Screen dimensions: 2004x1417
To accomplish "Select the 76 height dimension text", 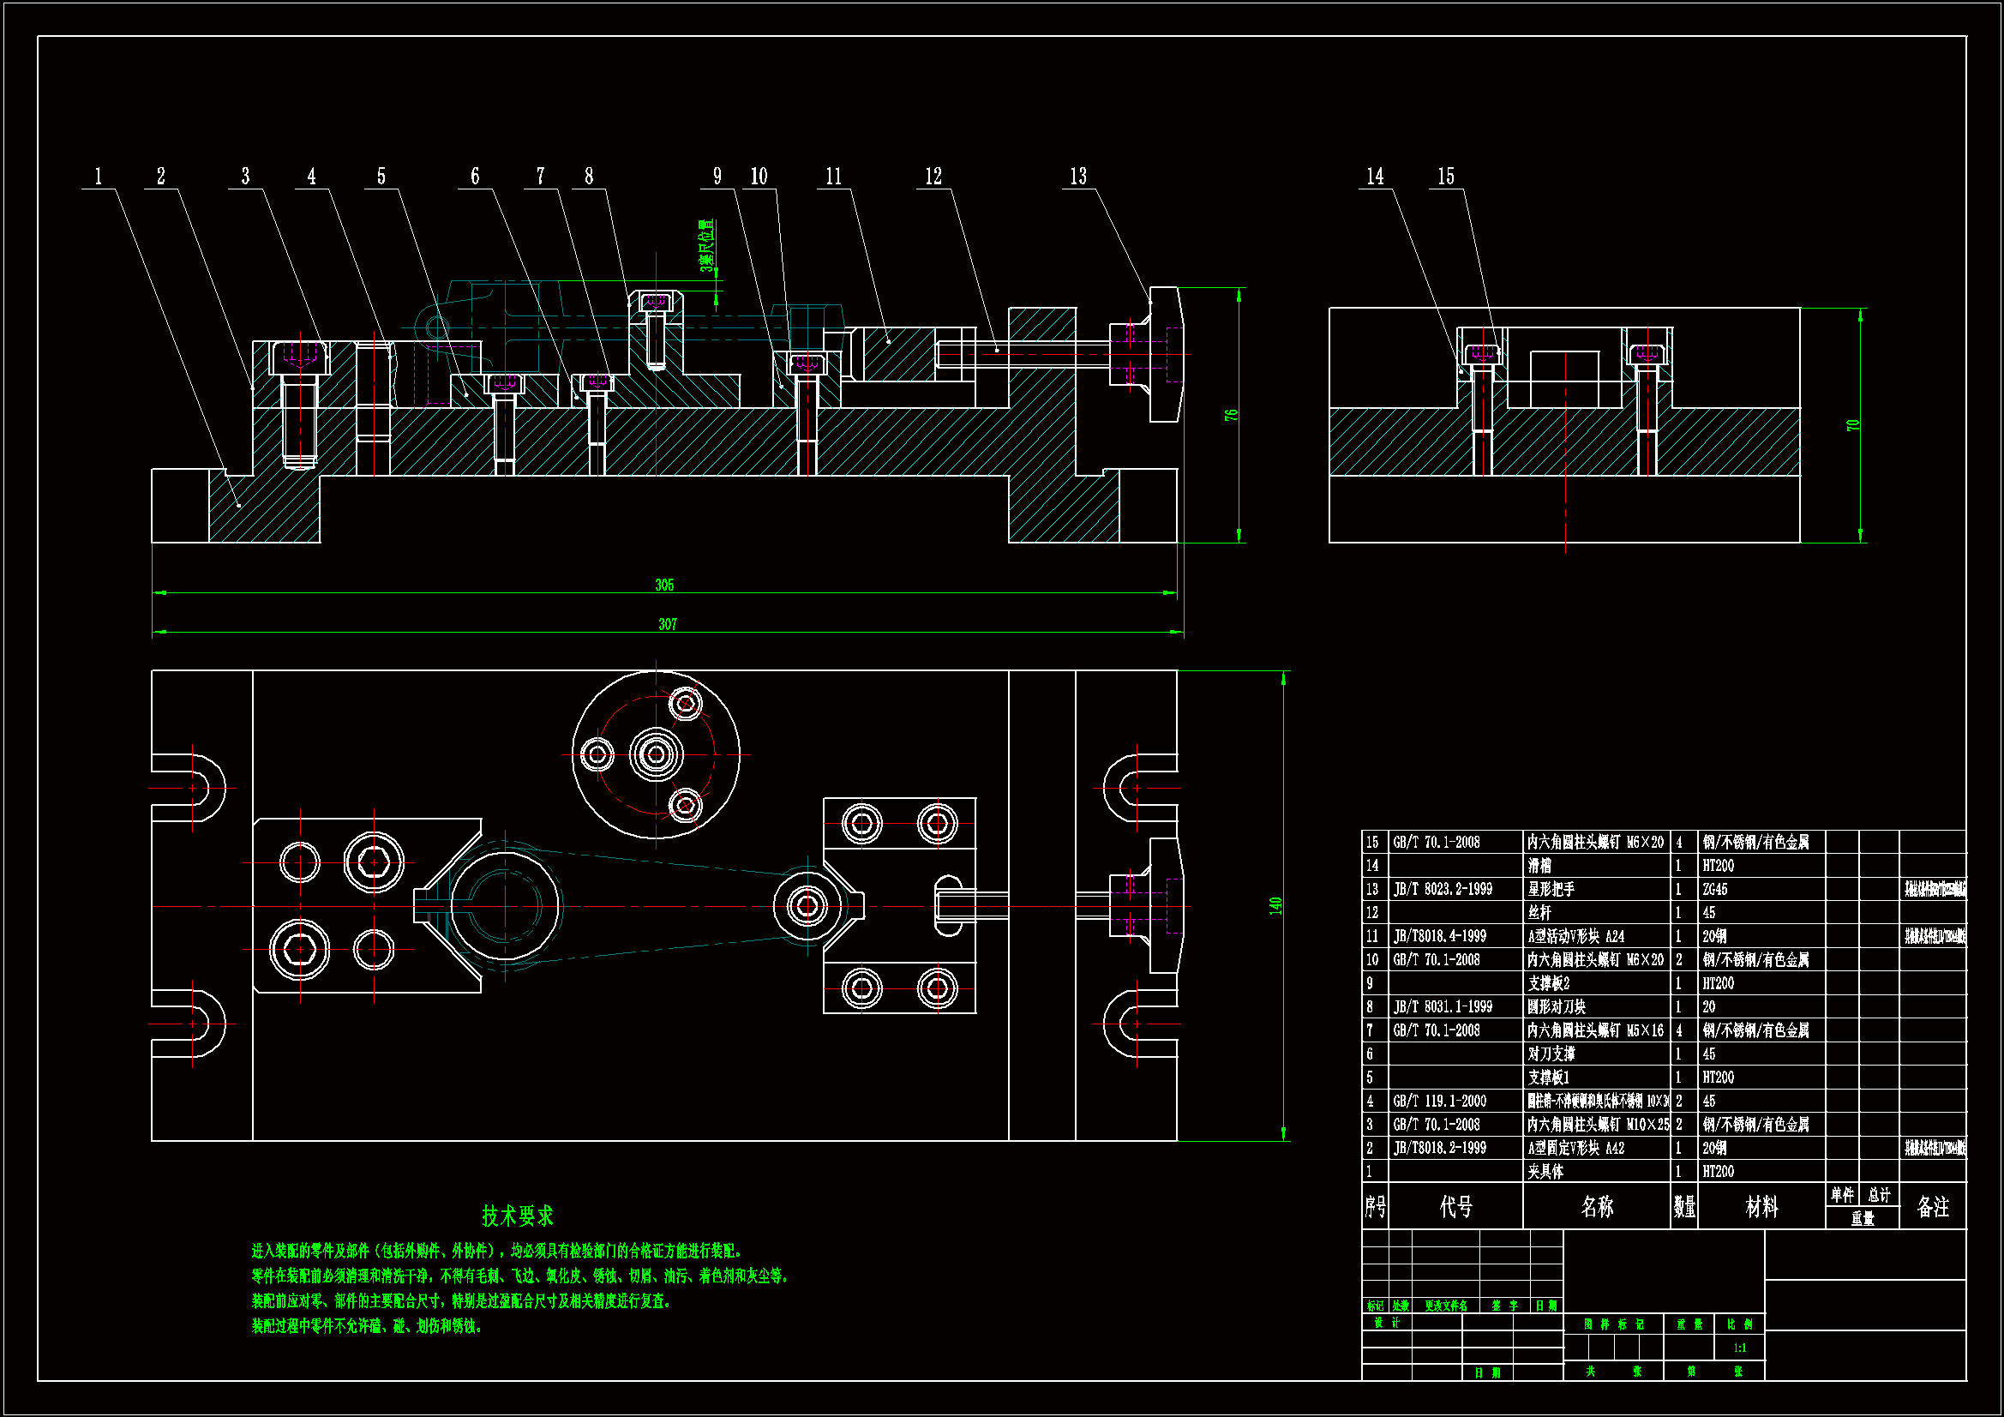I will point(1231,415).
